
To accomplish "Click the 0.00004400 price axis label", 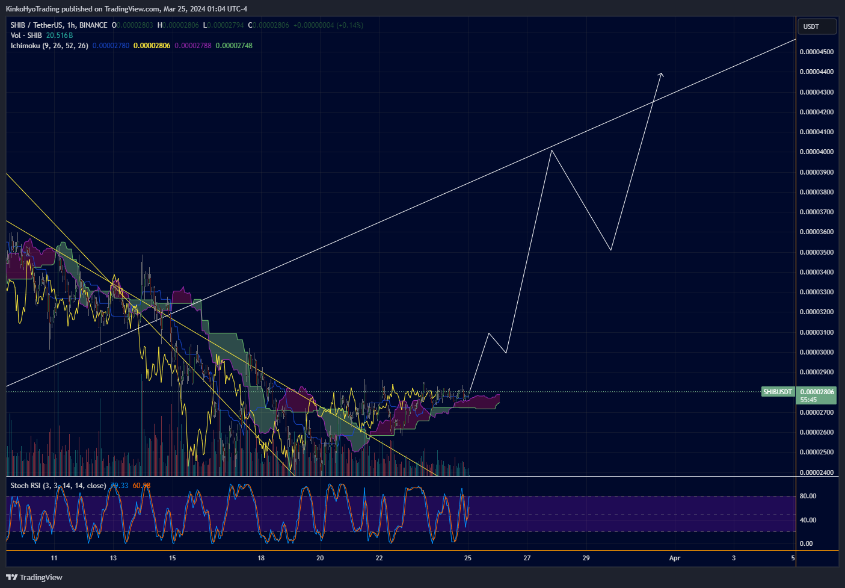I will click(x=817, y=72).
